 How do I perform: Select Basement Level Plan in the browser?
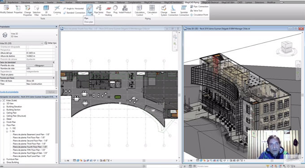[31, 134]
